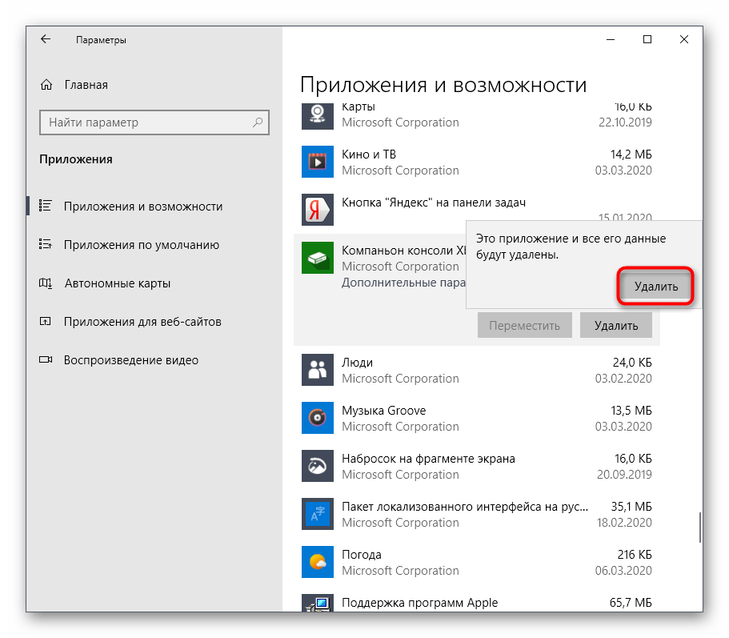Go to Автономные карты section

pos(117,283)
